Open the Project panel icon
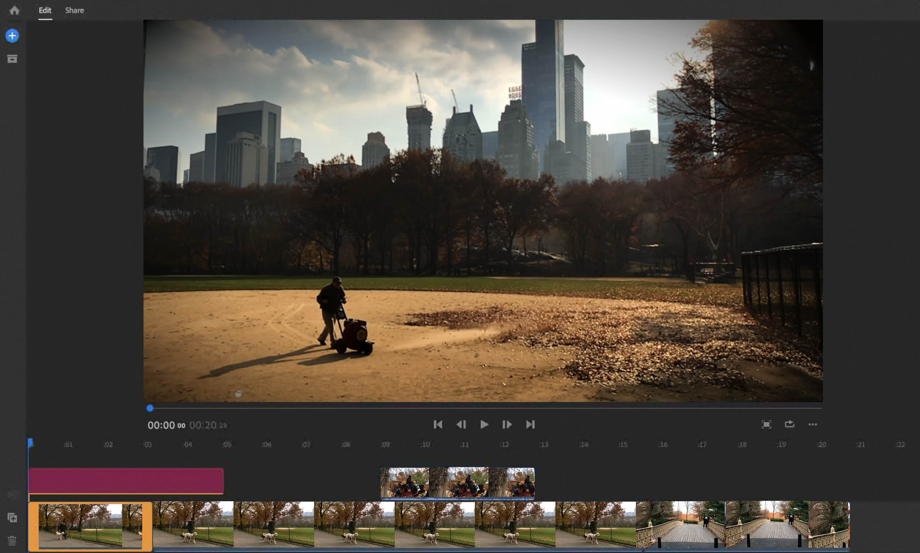Image resolution: width=920 pixels, height=553 pixels. (x=12, y=59)
